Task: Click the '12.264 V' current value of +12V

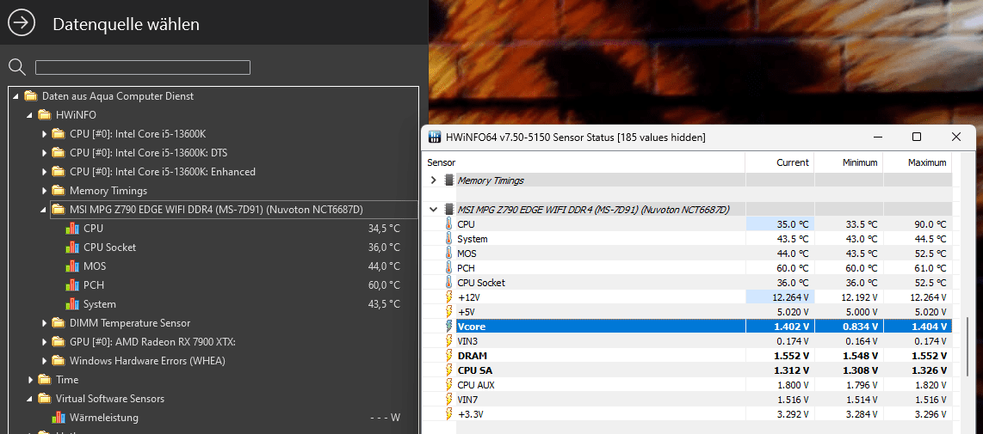Action: coord(789,297)
